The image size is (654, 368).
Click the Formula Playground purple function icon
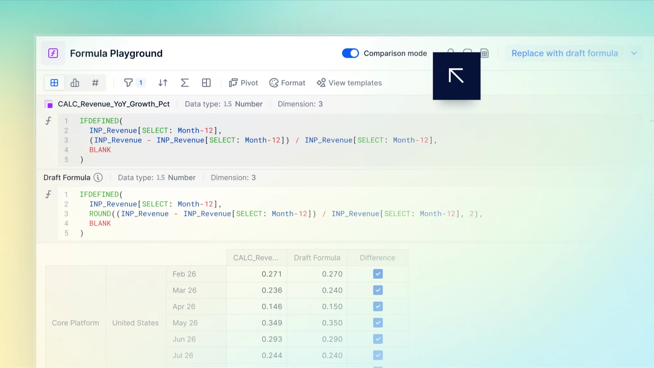coord(53,53)
